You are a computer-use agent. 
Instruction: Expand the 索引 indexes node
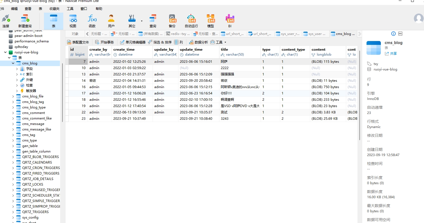[x=17, y=74]
